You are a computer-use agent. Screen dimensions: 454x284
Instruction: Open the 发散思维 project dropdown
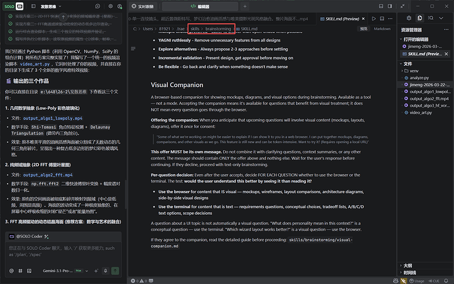click(x=51, y=6)
